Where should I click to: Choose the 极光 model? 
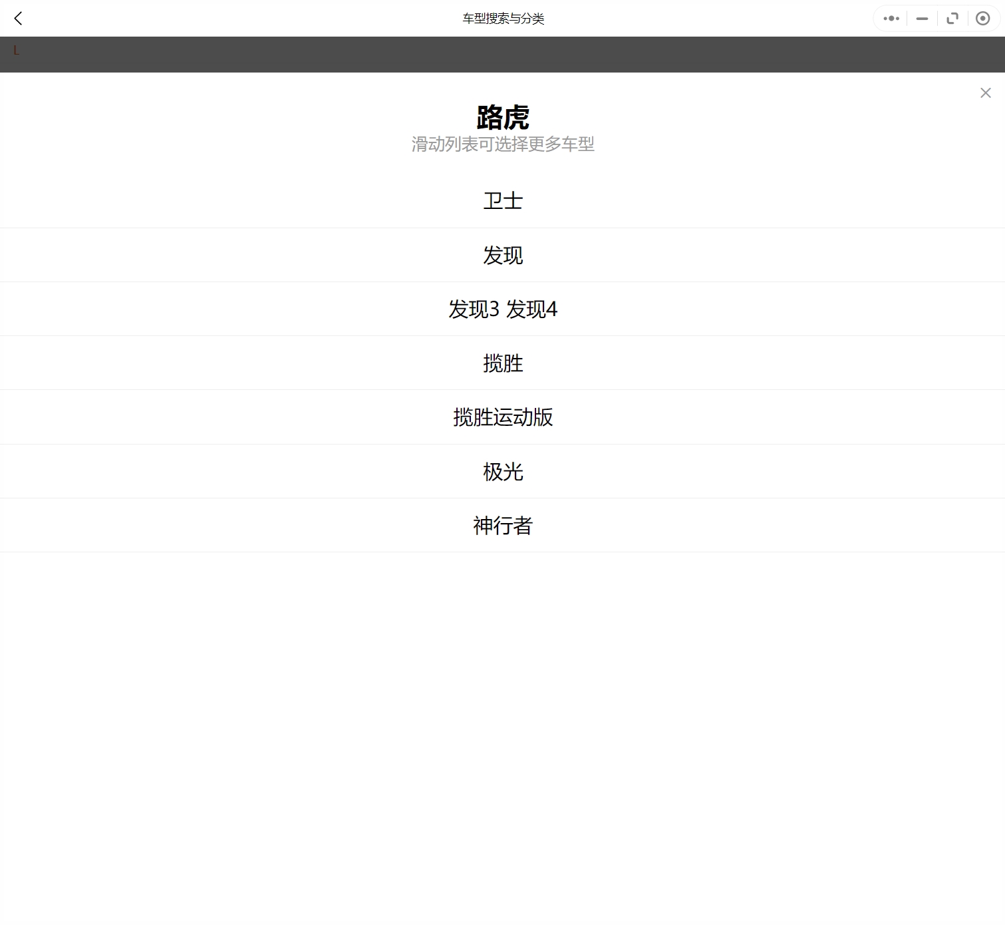[503, 472]
